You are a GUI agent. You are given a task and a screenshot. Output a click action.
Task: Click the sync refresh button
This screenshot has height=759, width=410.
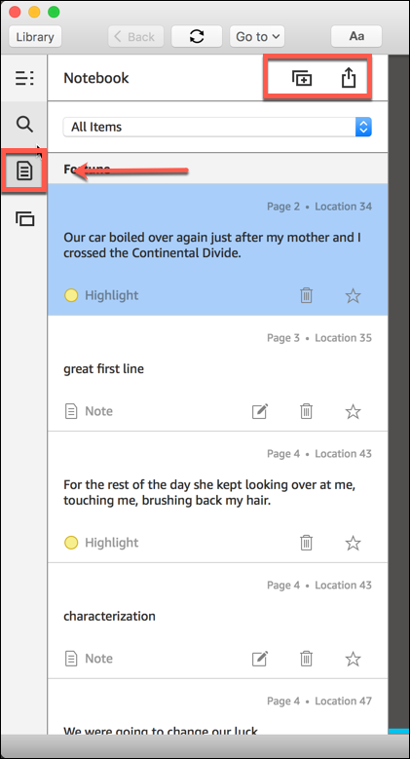point(197,36)
